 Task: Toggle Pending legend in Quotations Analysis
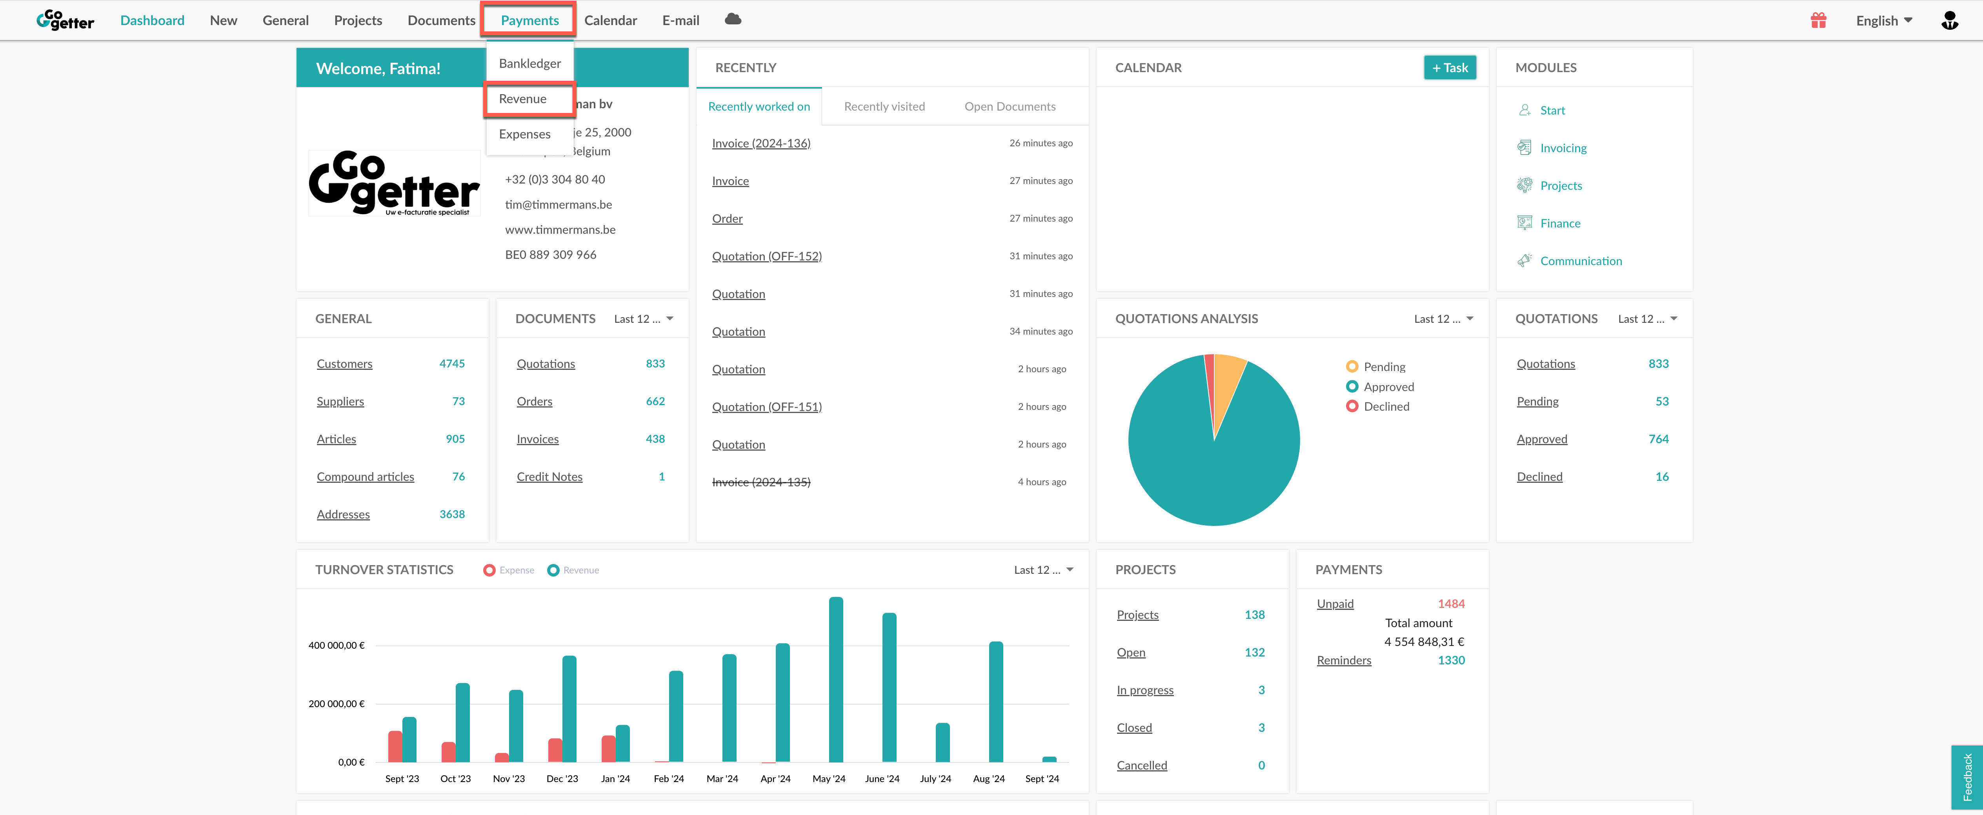[1375, 367]
